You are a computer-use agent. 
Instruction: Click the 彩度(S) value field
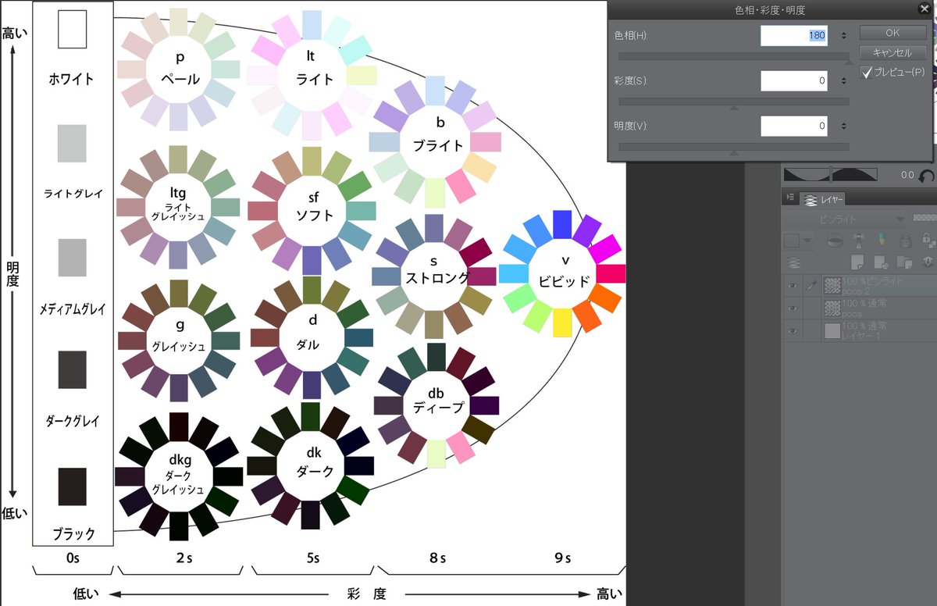coord(794,80)
